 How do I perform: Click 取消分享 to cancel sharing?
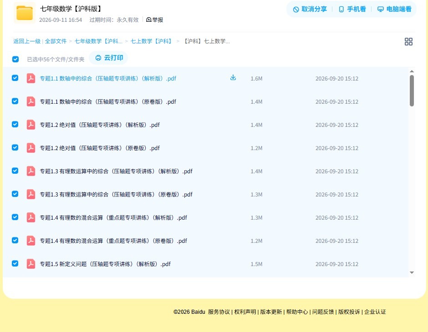point(310,9)
